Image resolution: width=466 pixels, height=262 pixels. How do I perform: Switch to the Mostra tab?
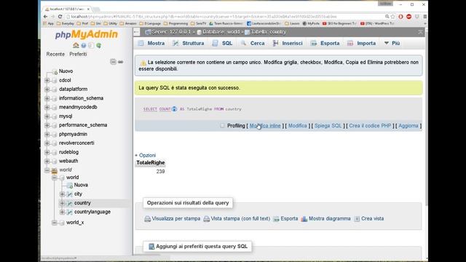(151, 44)
